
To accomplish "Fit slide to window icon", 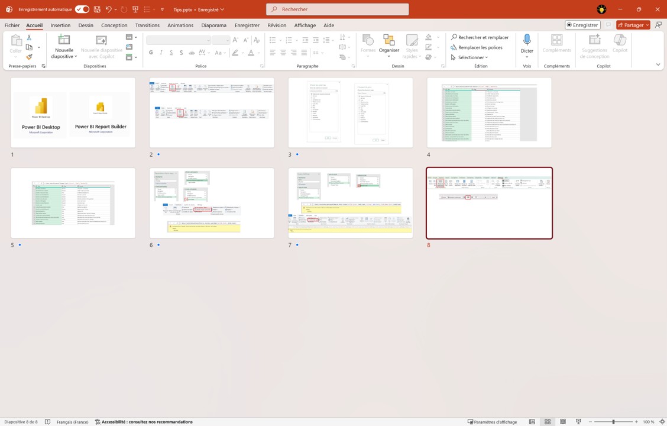I will (x=662, y=422).
